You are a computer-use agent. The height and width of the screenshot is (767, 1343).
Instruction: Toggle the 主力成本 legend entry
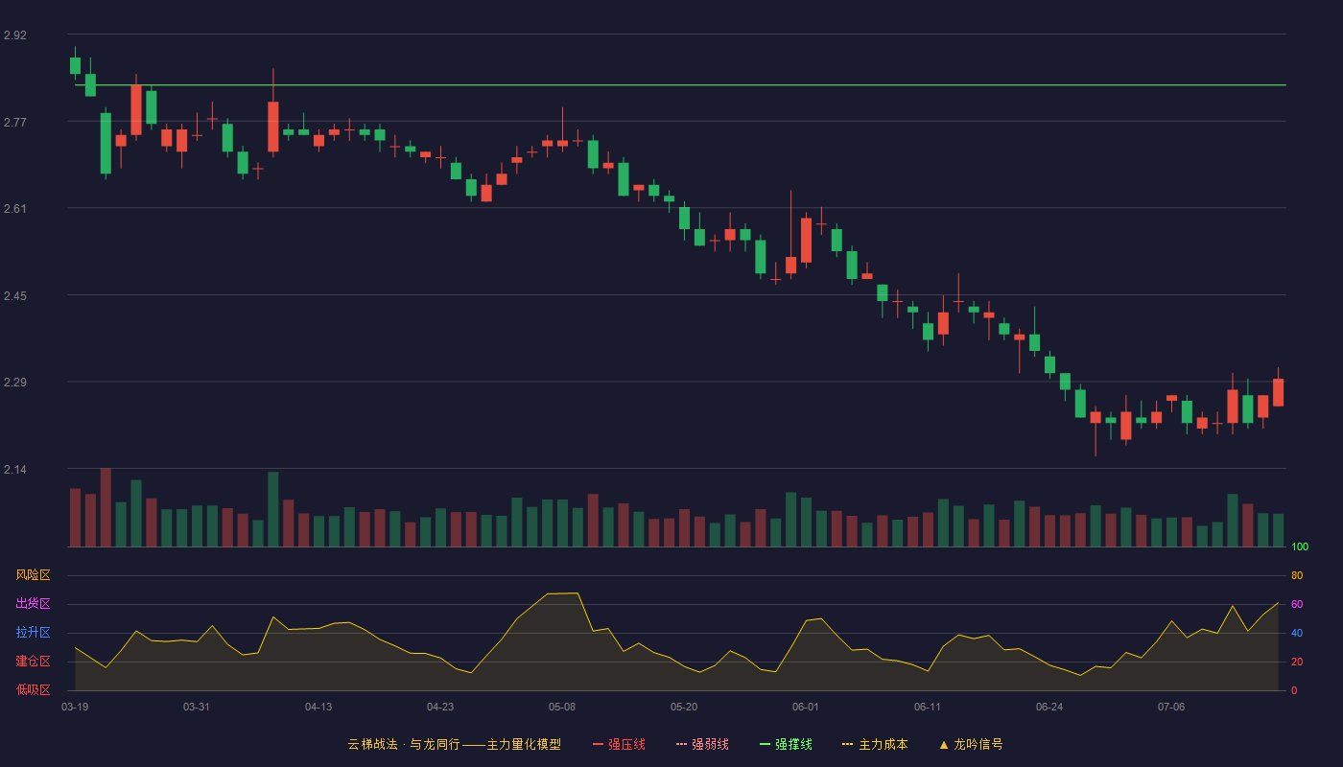pyautogui.click(x=875, y=744)
